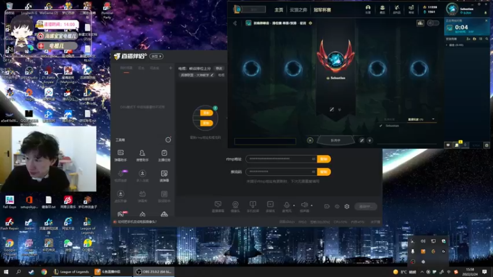Image resolution: width=493 pixels, height=277 pixels.
Task: Go back with the League lobby arrow
Action: point(235,23)
